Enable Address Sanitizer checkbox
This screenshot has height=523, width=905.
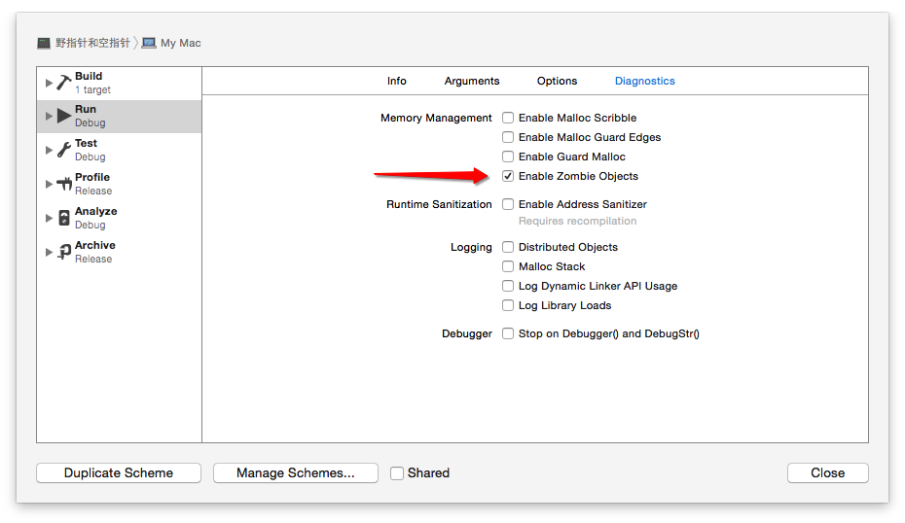[508, 204]
